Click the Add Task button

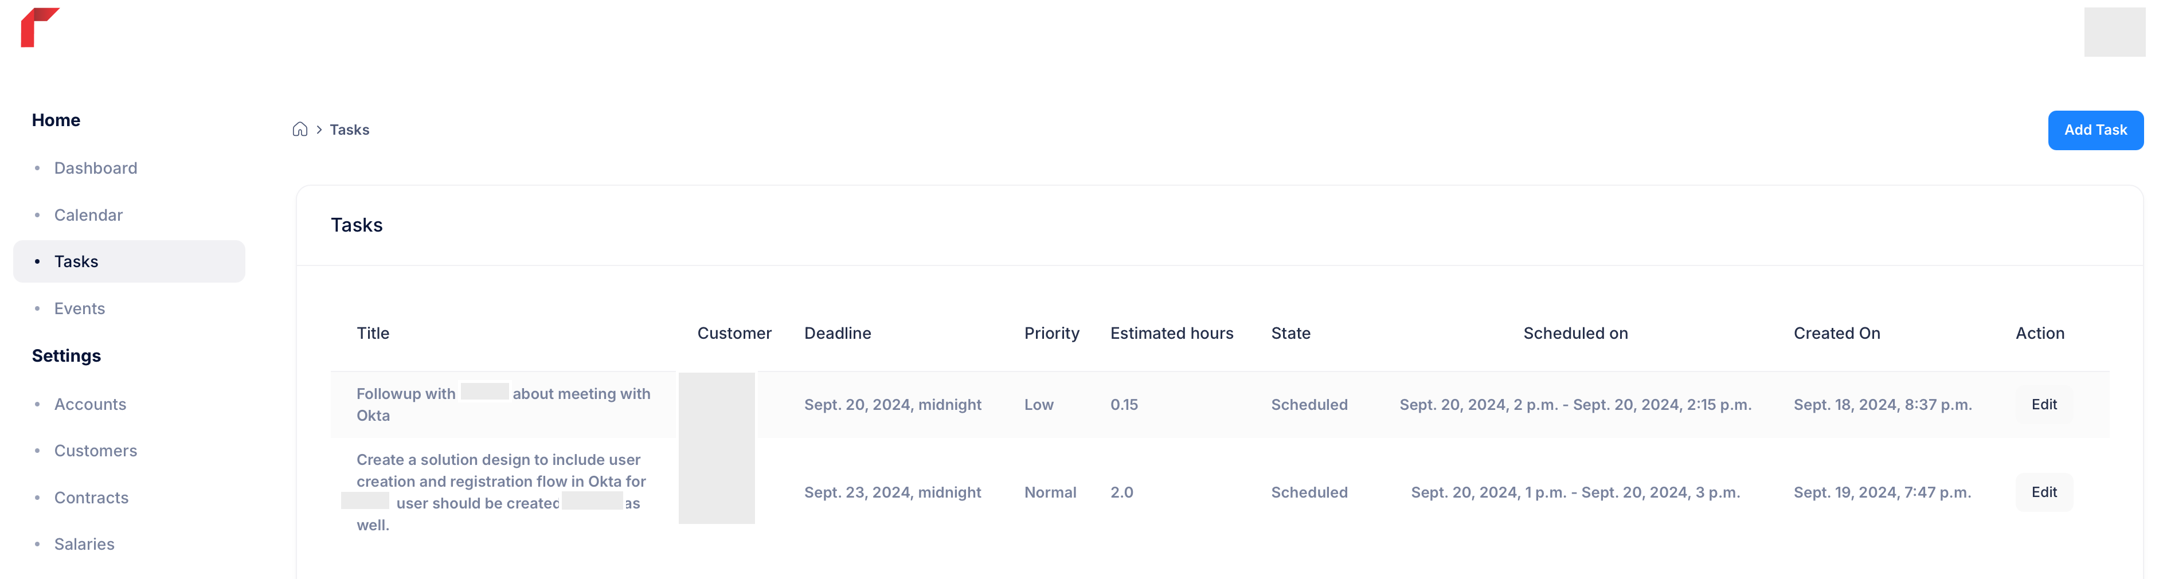(2095, 130)
